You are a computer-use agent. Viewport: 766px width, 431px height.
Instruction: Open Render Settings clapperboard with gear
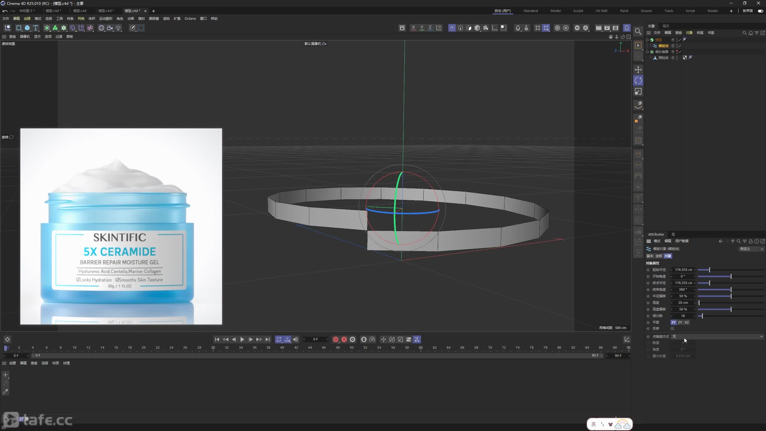tap(615, 28)
